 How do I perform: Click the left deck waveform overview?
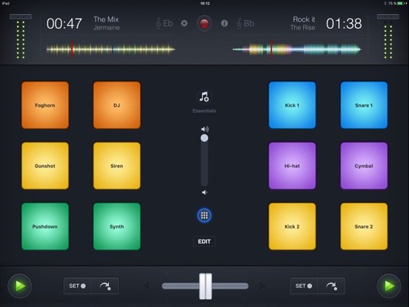coord(110,49)
